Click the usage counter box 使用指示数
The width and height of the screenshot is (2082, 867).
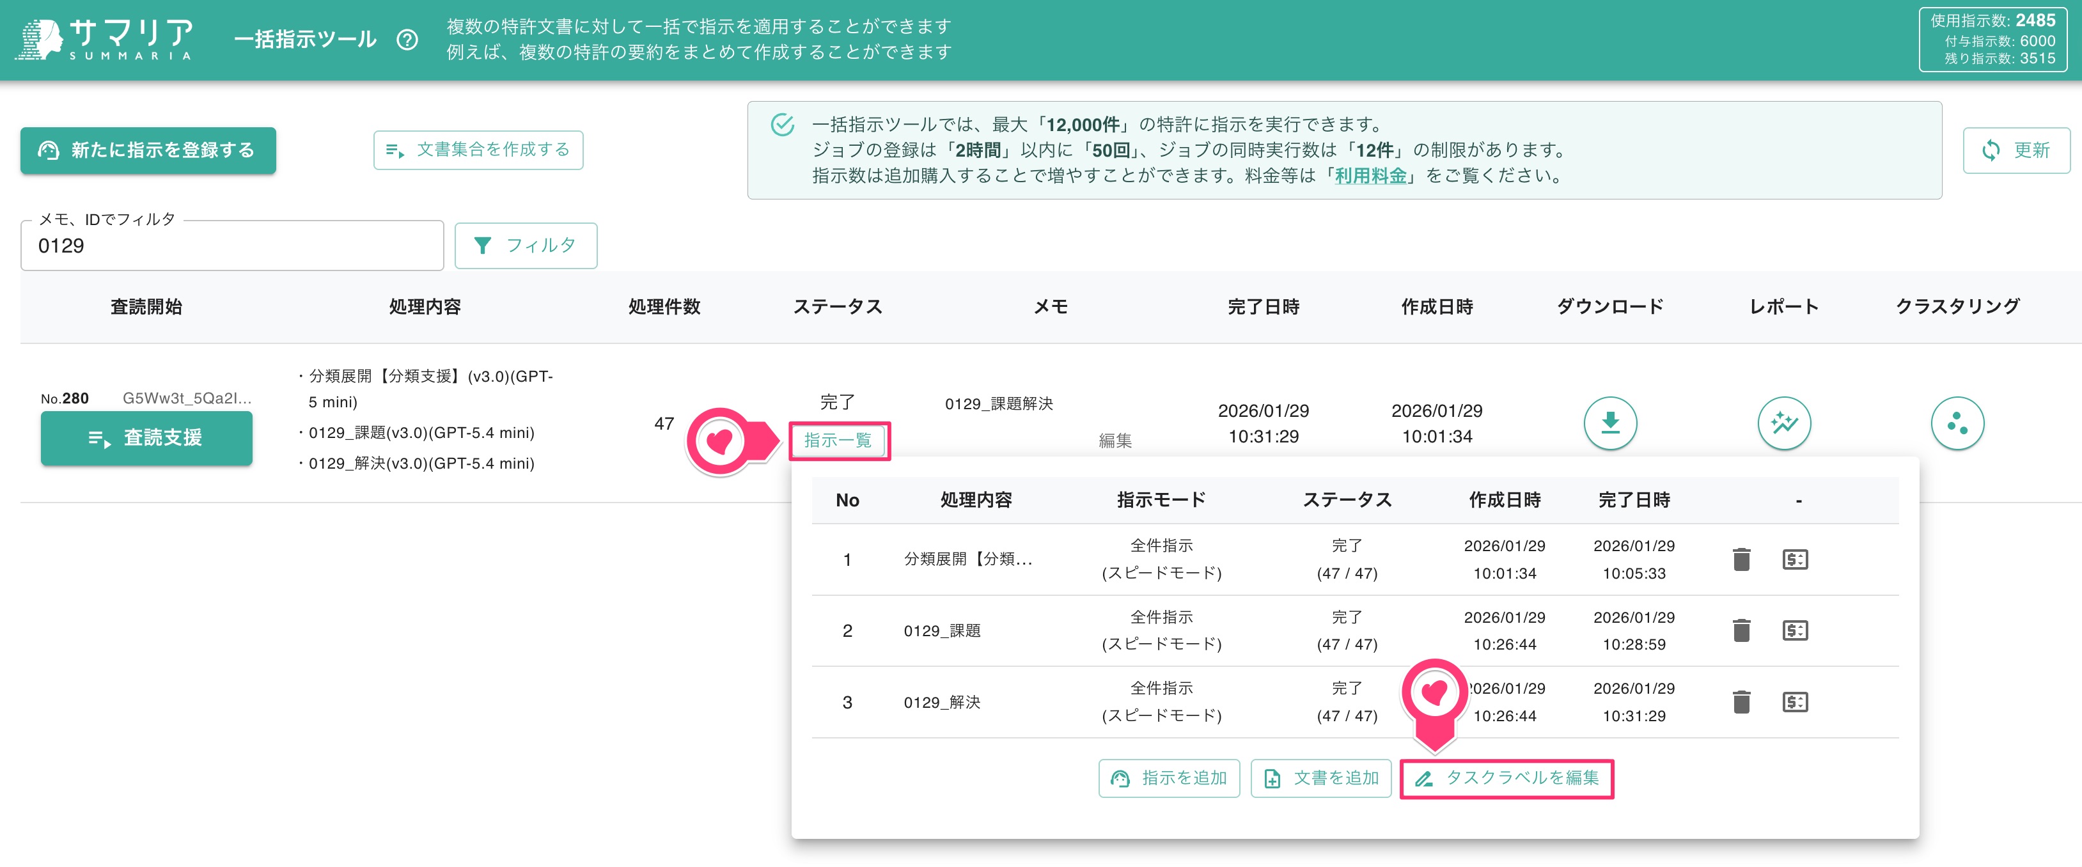click(x=1992, y=40)
